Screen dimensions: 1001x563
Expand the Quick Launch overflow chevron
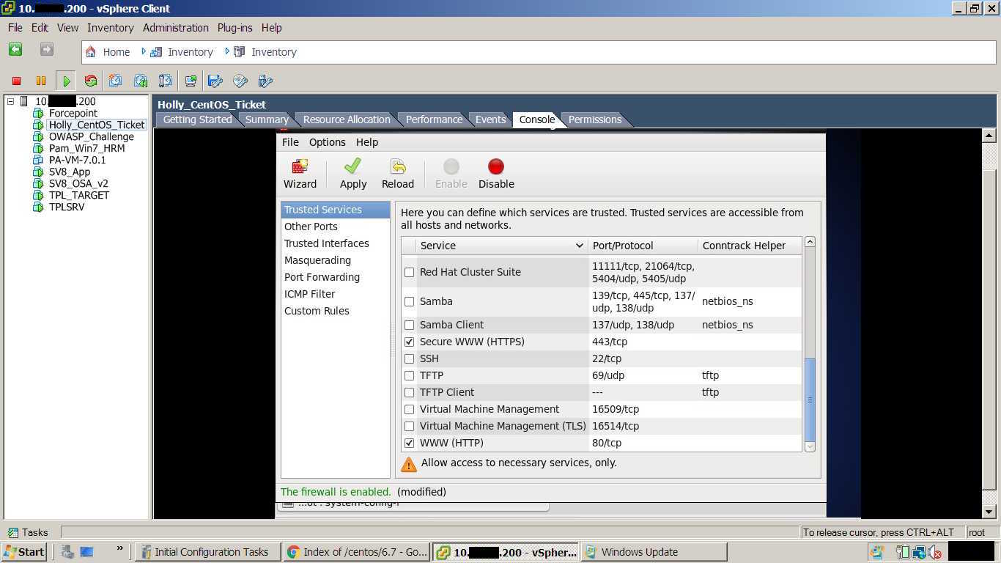(x=119, y=548)
